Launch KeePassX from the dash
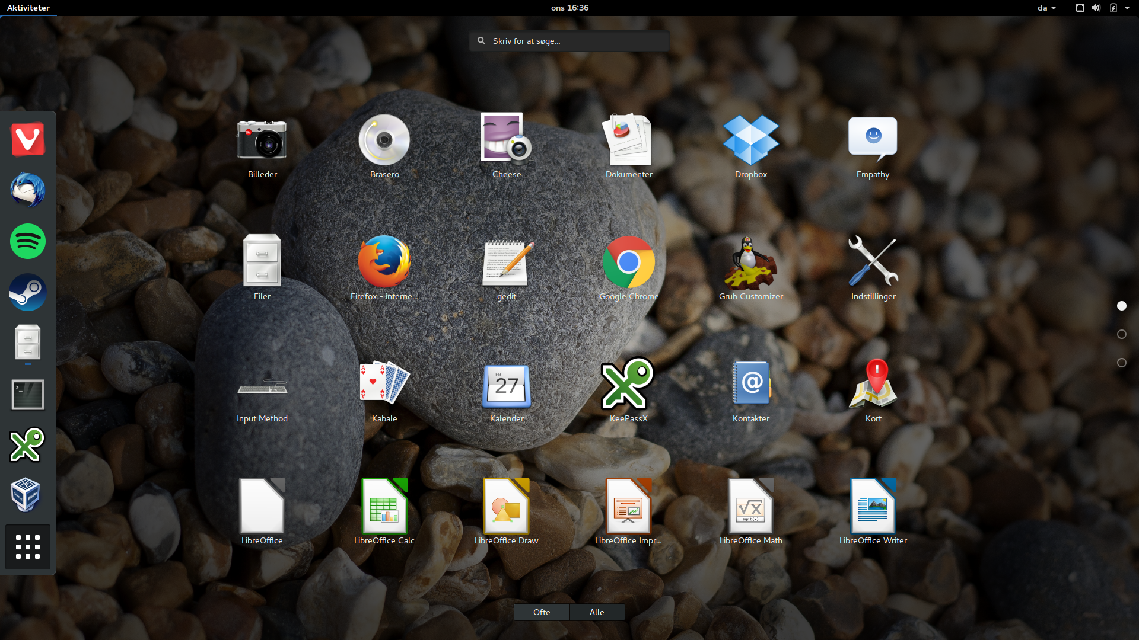The image size is (1139, 640). tap(28, 445)
